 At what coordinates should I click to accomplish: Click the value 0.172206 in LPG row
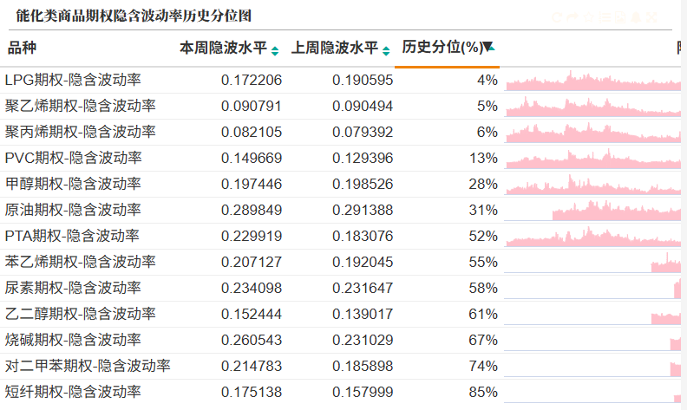252,80
